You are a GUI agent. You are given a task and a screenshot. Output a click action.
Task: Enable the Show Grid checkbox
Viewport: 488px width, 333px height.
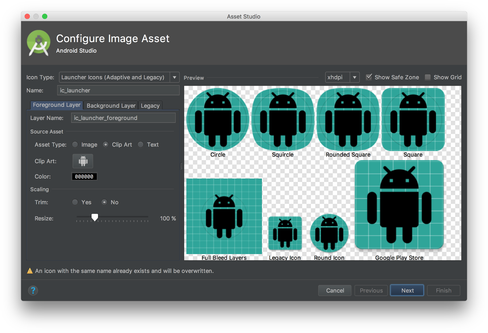coord(428,77)
